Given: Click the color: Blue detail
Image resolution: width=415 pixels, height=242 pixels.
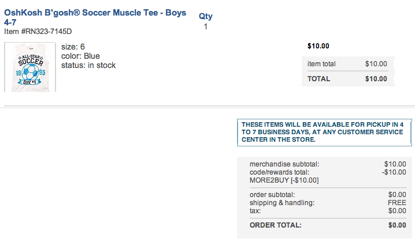Looking at the screenshot, I should (x=80, y=56).
